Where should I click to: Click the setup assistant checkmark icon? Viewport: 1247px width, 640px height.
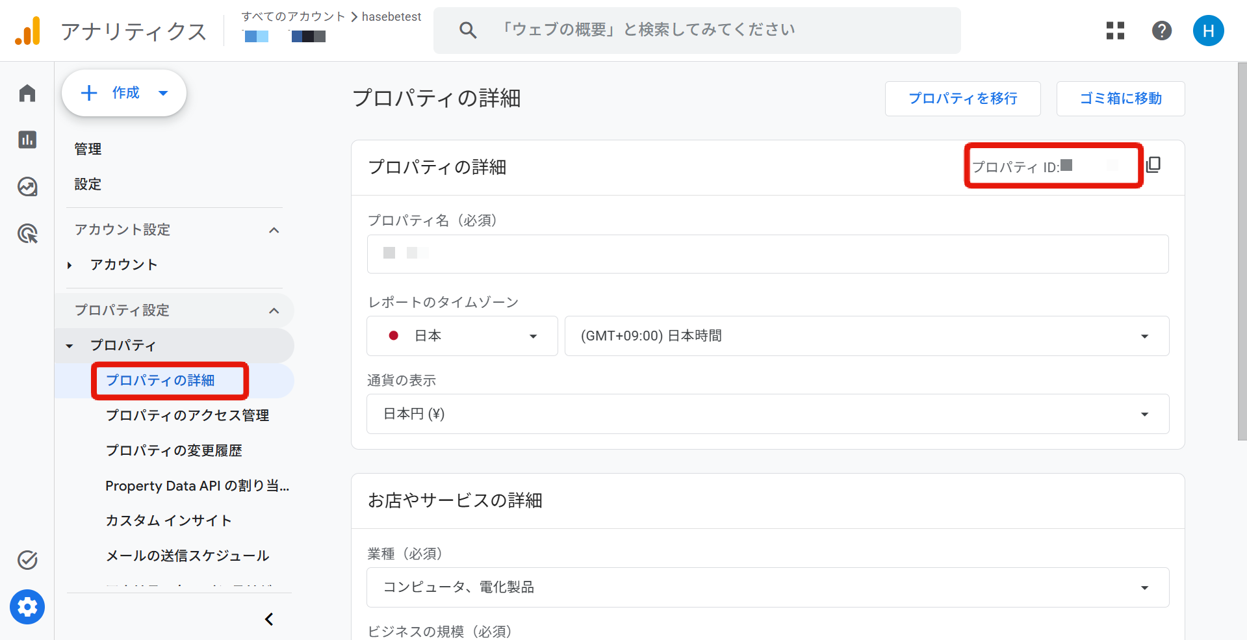(27, 559)
